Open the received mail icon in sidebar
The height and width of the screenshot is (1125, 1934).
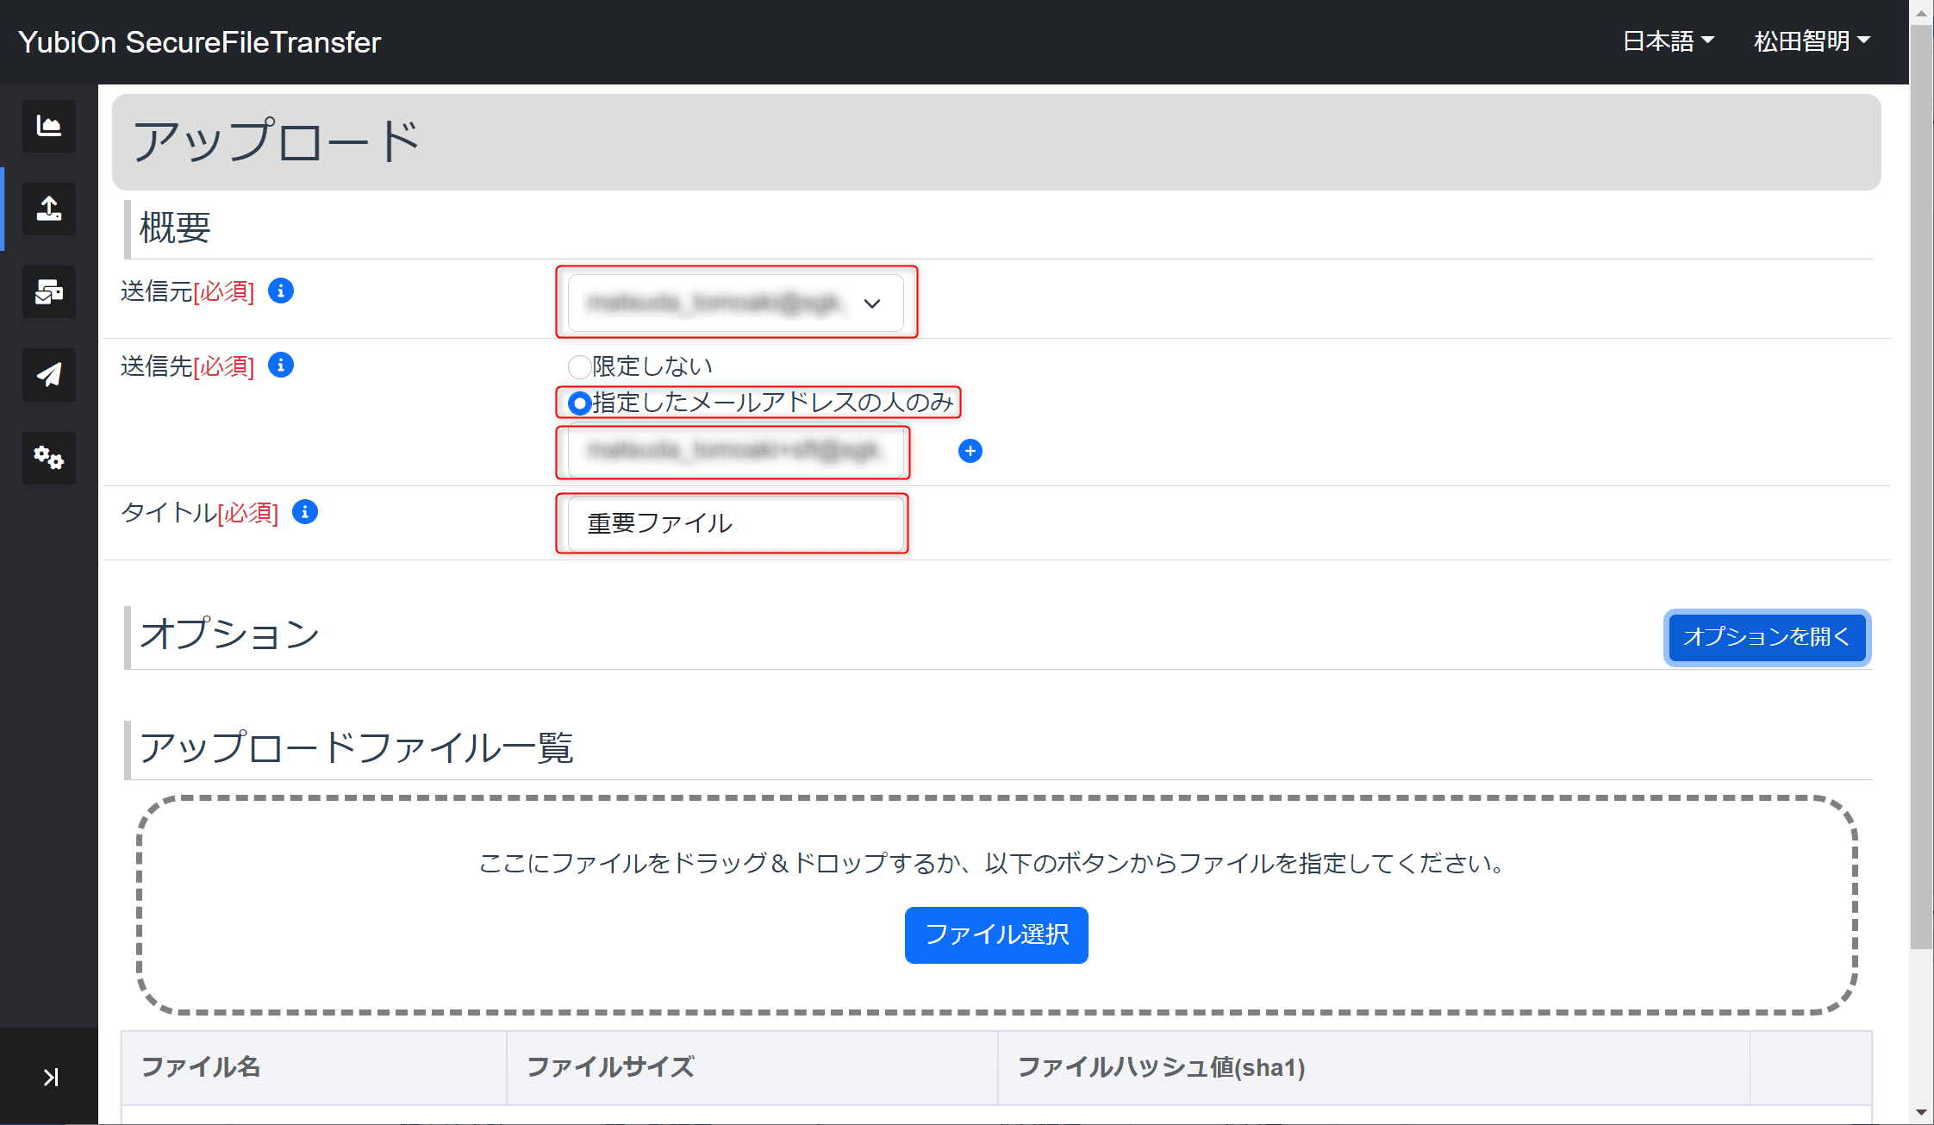[49, 292]
